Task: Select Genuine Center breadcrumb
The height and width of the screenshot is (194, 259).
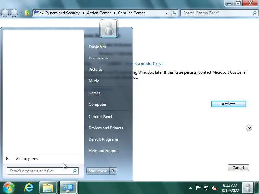Action: tap(131, 13)
